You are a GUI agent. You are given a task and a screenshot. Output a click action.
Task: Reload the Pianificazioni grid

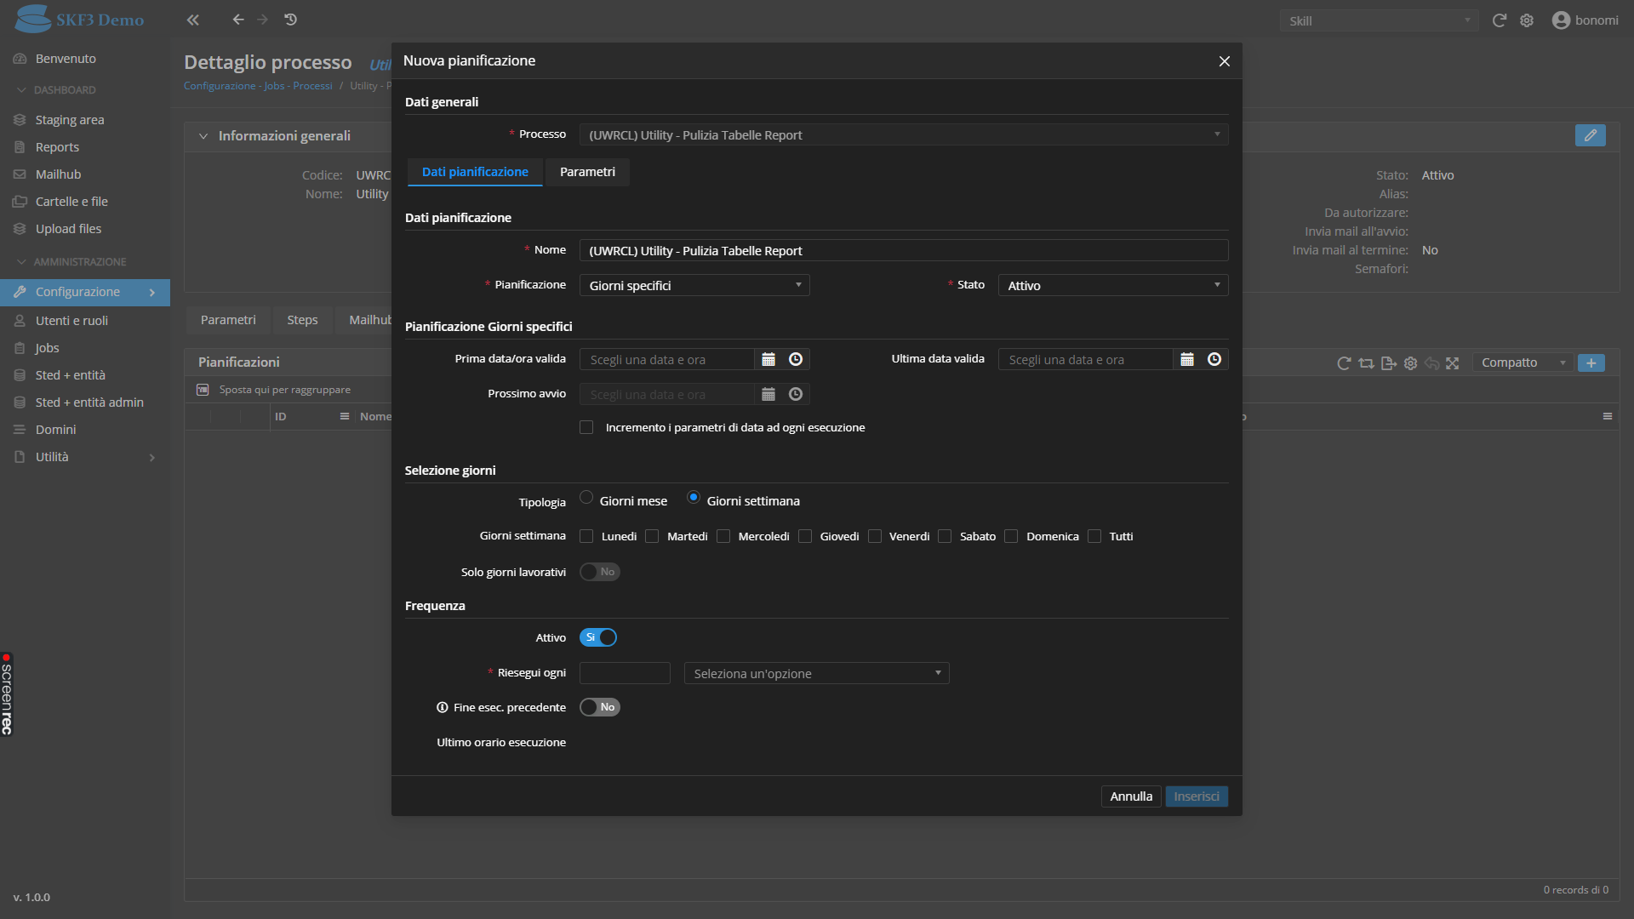(1344, 363)
